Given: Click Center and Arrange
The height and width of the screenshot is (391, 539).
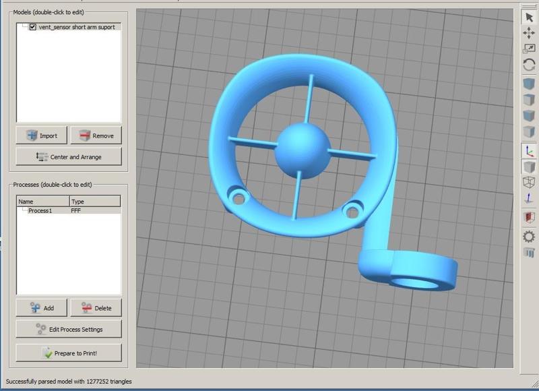Looking at the screenshot, I should click(69, 157).
